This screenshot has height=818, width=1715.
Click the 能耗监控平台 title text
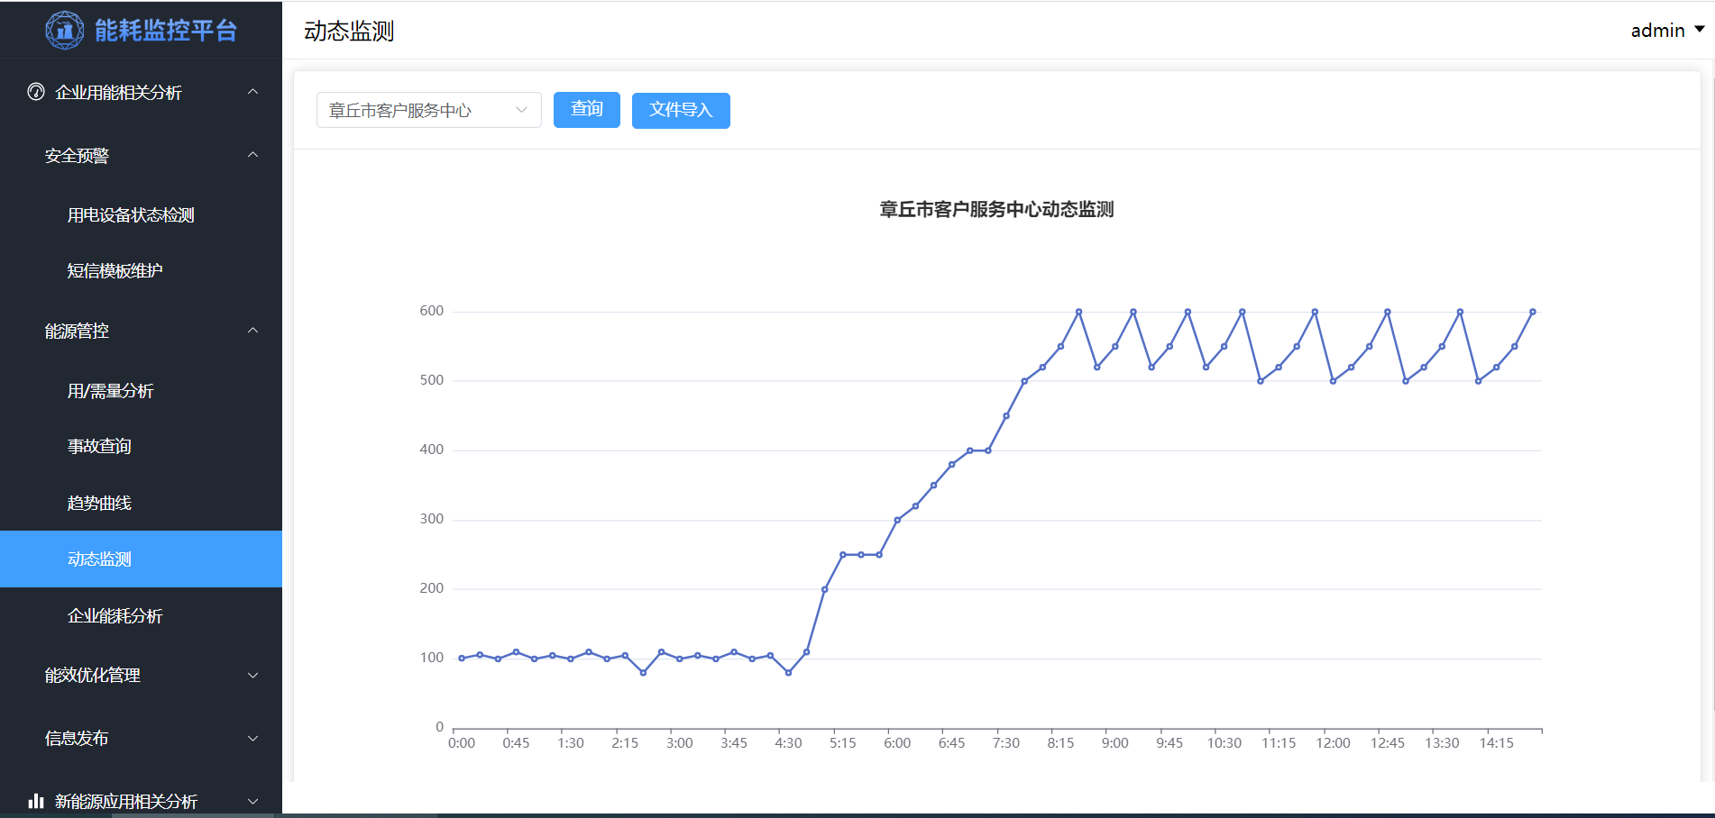[x=166, y=31]
